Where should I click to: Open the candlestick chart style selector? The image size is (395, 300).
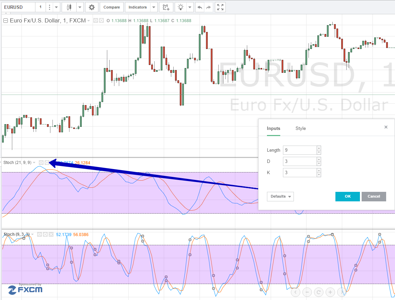69,7
